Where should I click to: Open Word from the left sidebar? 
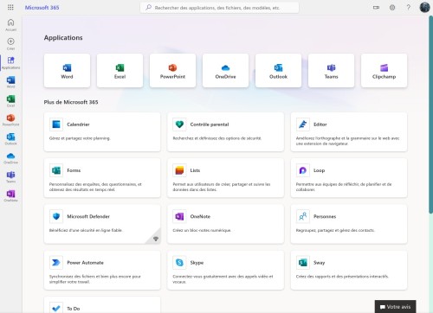click(10, 82)
